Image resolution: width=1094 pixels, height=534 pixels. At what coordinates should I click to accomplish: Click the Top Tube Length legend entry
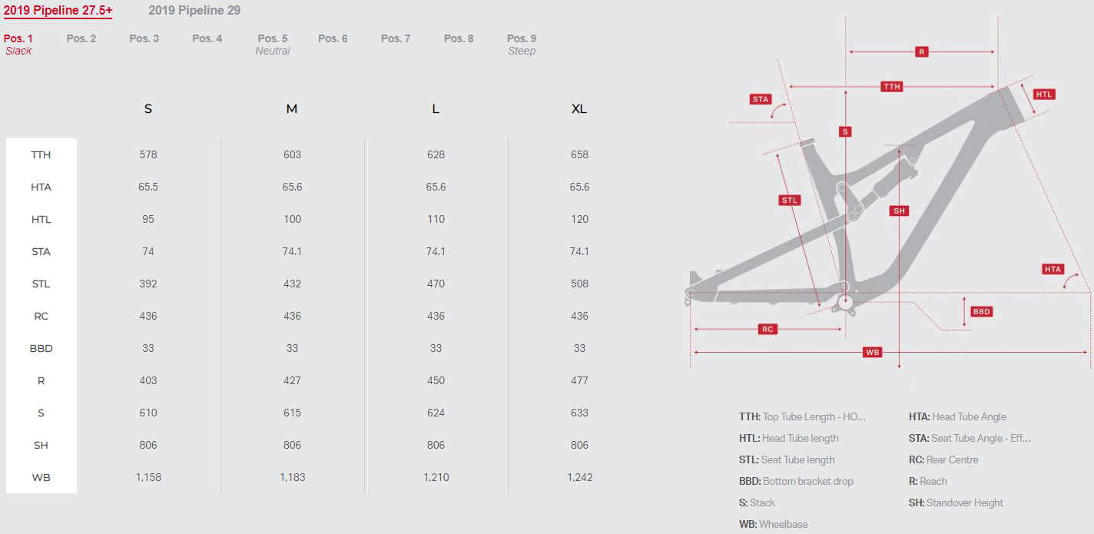802,417
